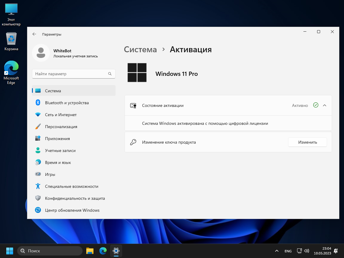Open Игры settings section

pyautogui.click(x=50, y=174)
